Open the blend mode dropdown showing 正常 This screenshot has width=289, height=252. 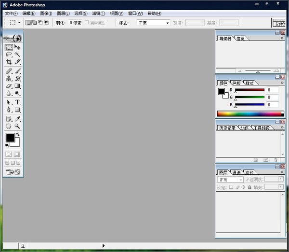(x=231, y=180)
